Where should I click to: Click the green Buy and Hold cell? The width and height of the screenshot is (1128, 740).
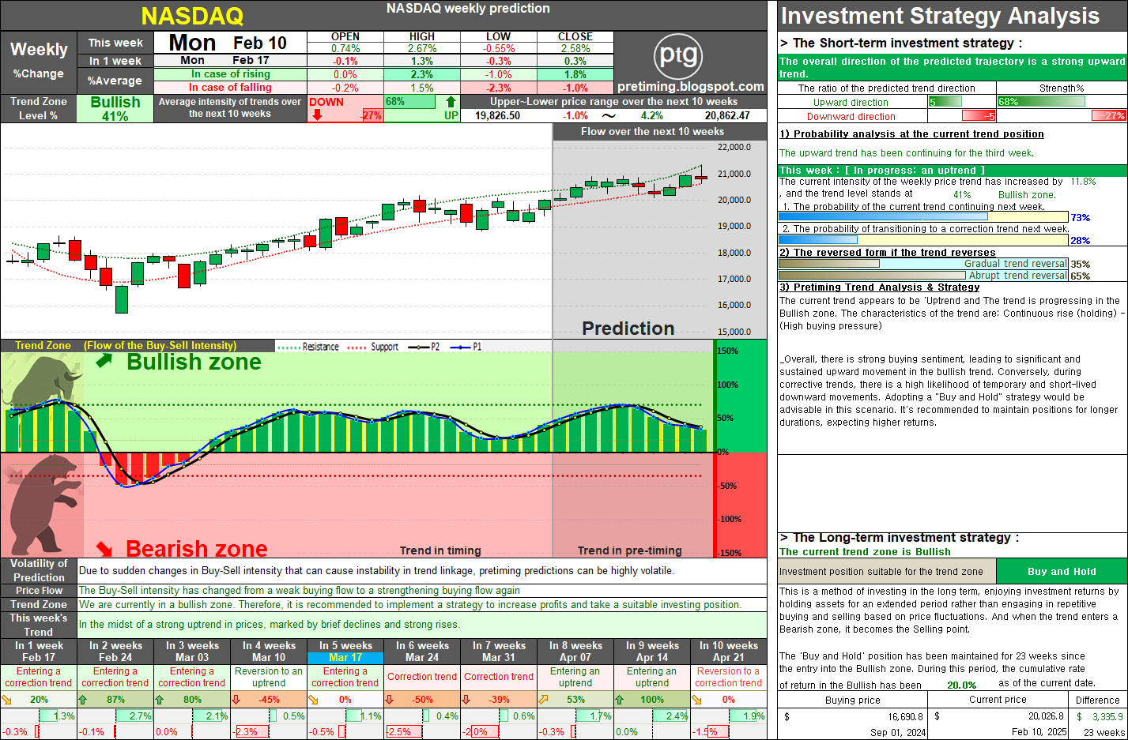click(1062, 571)
